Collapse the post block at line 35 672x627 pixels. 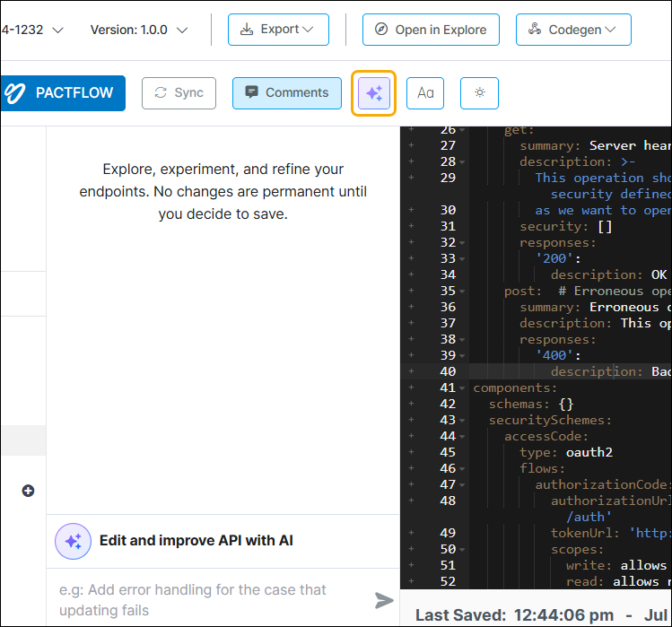pos(462,292)
